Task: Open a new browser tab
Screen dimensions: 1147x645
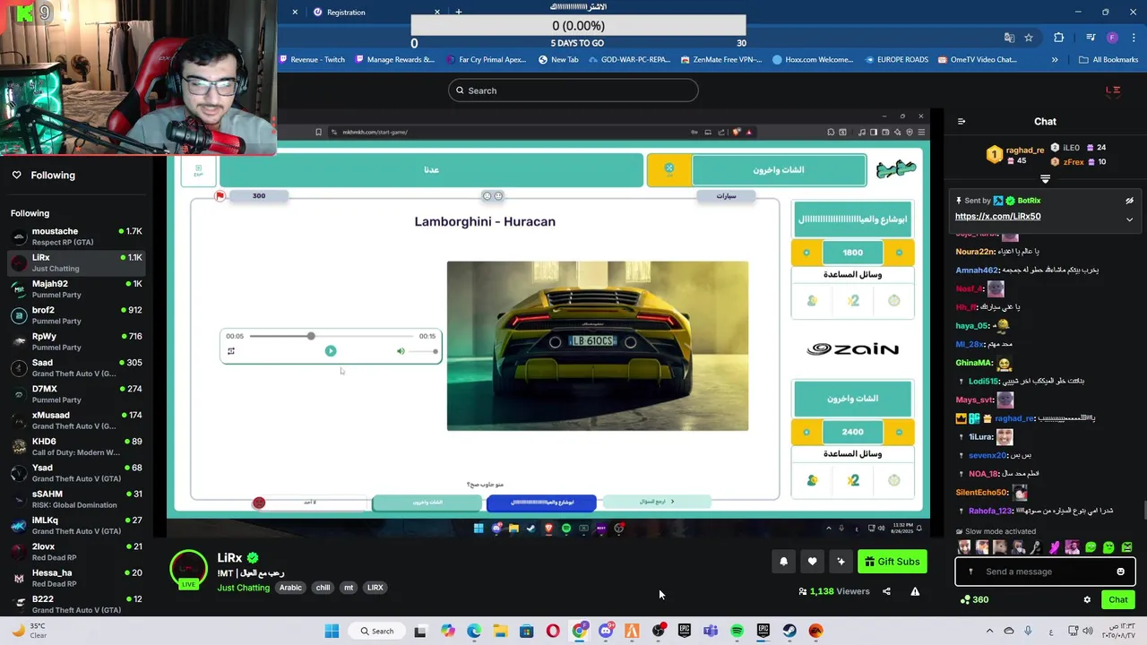Action: coord(459,12)
